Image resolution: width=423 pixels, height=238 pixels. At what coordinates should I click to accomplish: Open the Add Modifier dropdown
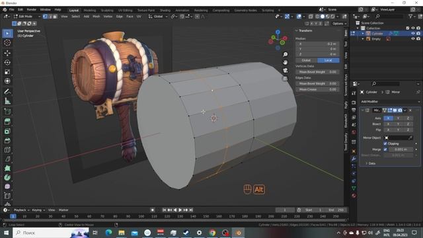coord(391,101)
